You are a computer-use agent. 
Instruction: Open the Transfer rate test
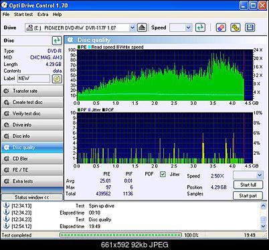pos(32,91)
